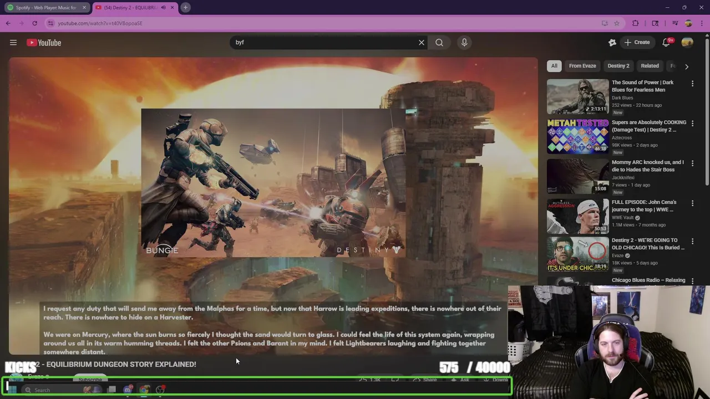Open options for John Cena FULL EPISODE video

point(692,203)
